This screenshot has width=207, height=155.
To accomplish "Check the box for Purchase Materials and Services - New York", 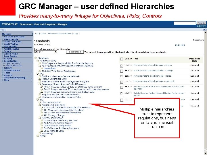I will point(122,82).
